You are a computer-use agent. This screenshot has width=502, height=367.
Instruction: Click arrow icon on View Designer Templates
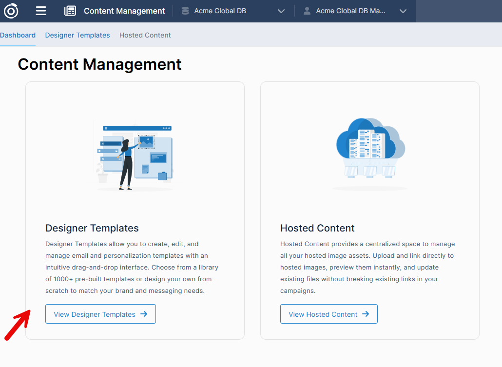[144, 314]
